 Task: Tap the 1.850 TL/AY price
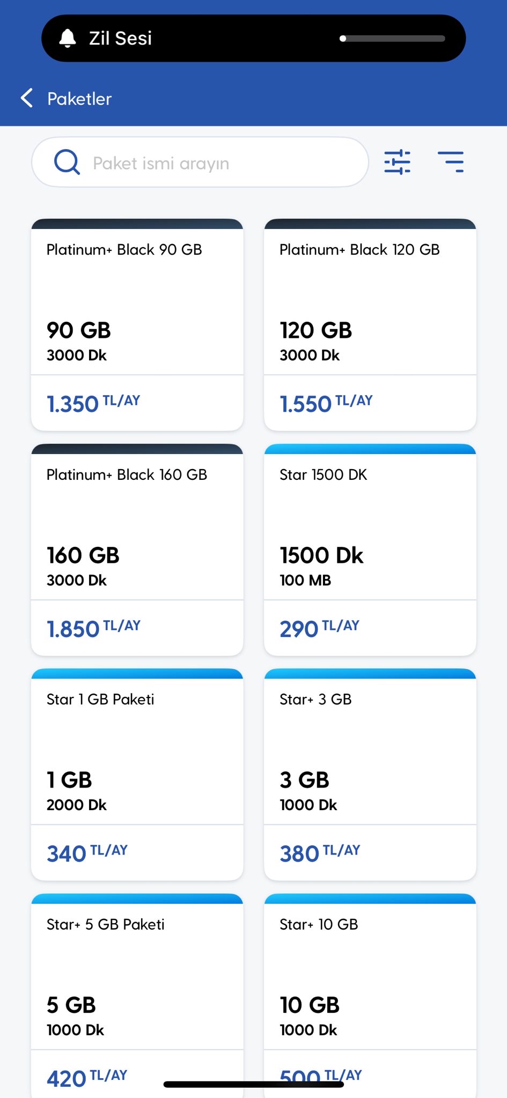(93, 628)
